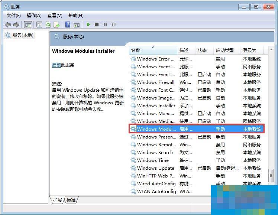Open the 帮助(H) menu
Image resolution: width=278 pixels, height=215 pixels.
76,16
